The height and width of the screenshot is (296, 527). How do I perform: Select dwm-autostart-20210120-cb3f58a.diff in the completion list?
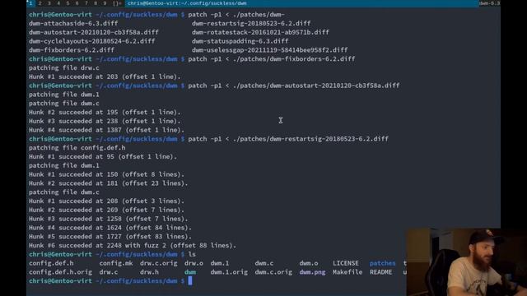coord(93,32)
